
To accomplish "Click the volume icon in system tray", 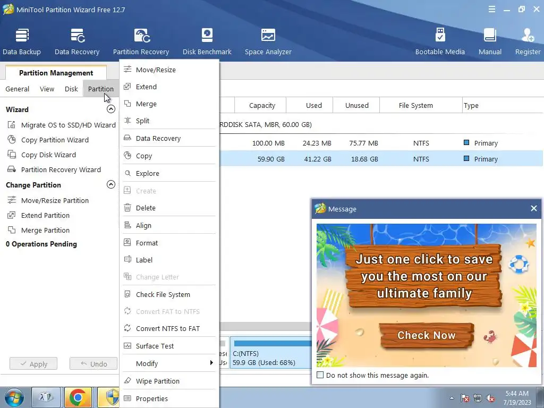I will point(490,398).
